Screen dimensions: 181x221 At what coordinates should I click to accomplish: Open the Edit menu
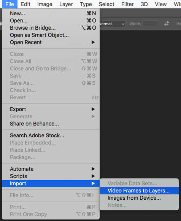click(25, 4)
